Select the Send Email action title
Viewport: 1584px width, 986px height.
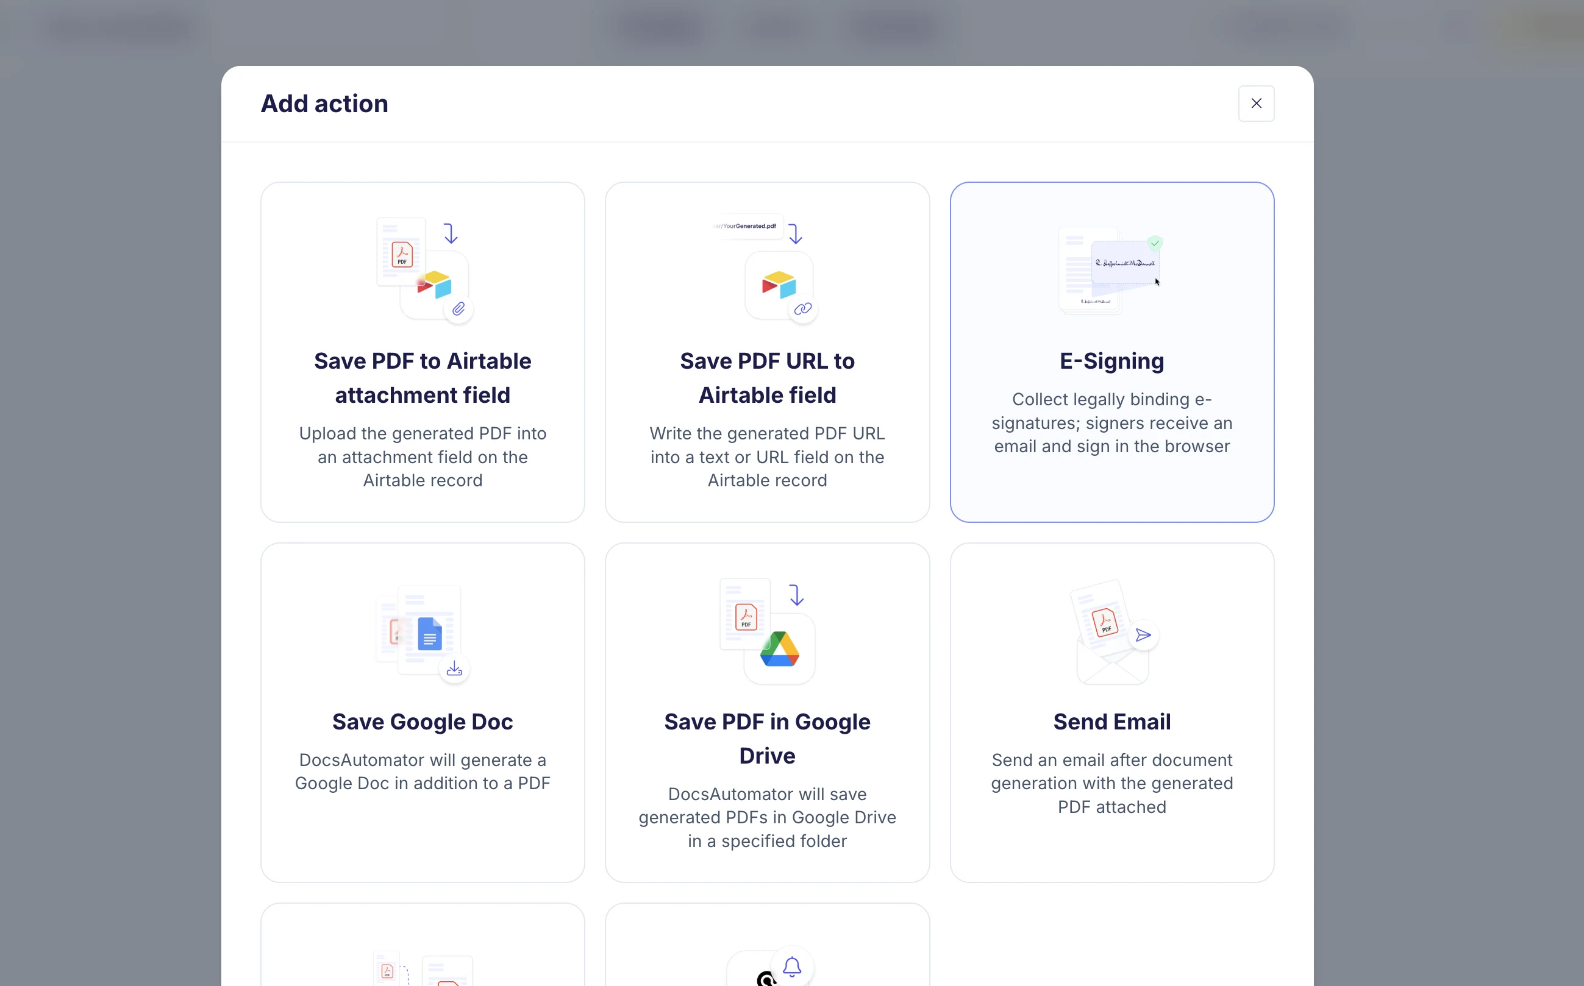tap(1111, 722)
